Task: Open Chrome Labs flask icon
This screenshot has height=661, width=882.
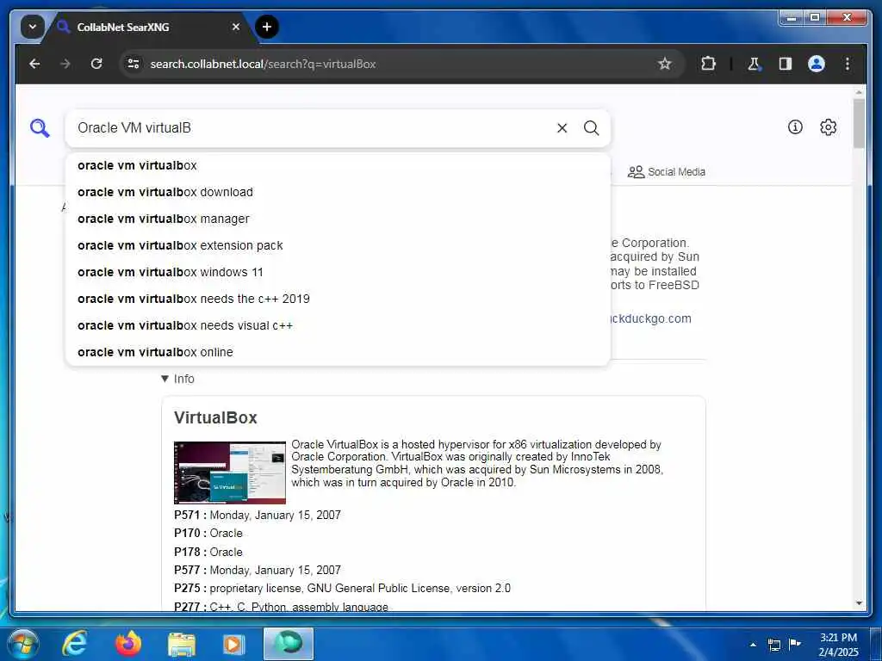Action: coord(755,64)
